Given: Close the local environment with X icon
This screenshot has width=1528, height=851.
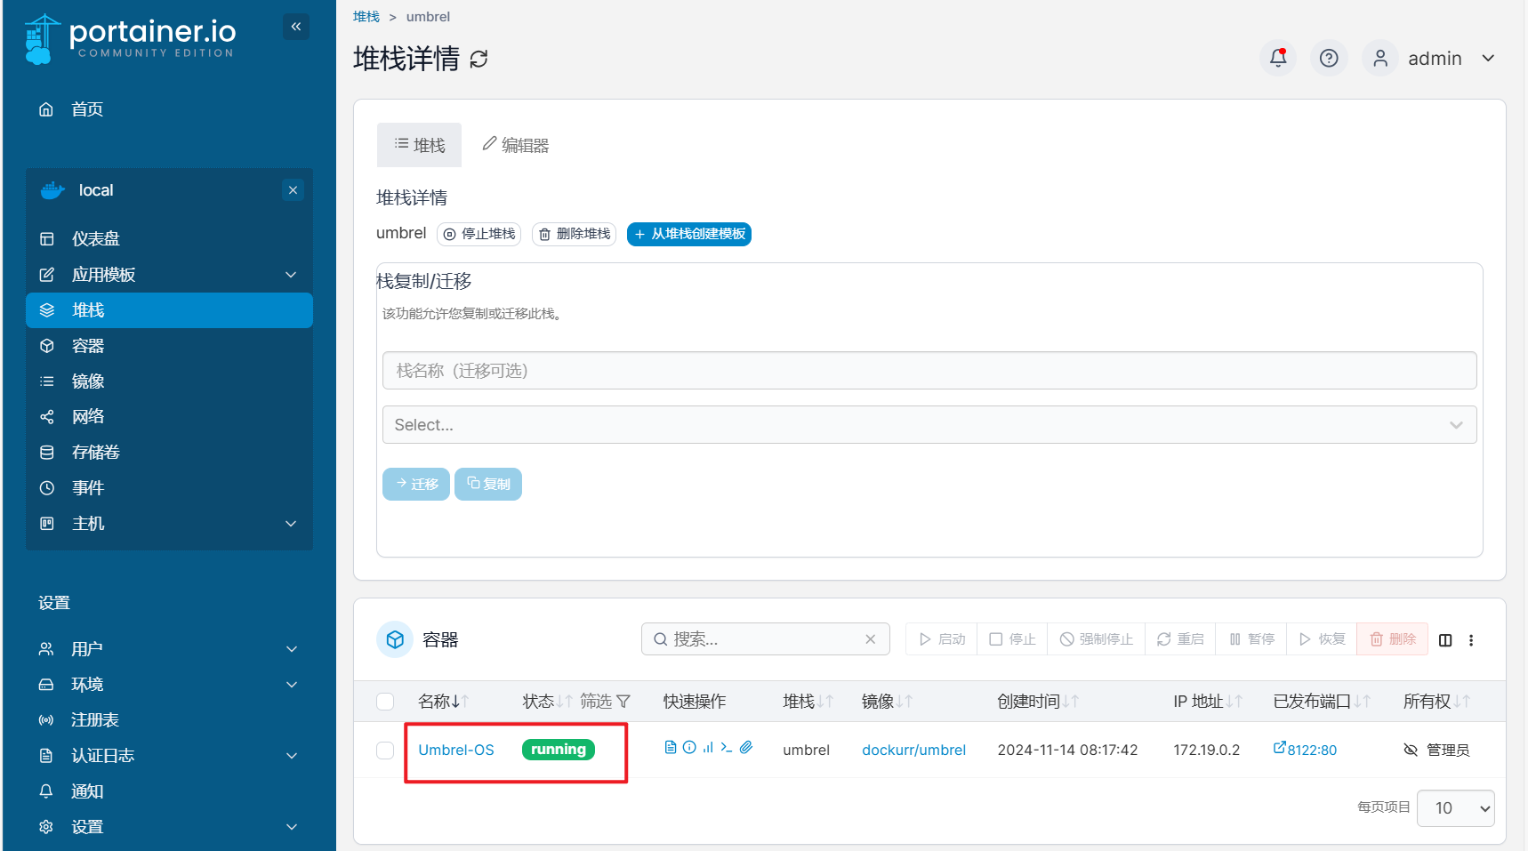Looking at the screenshot, I should click(x=293, y=190).
